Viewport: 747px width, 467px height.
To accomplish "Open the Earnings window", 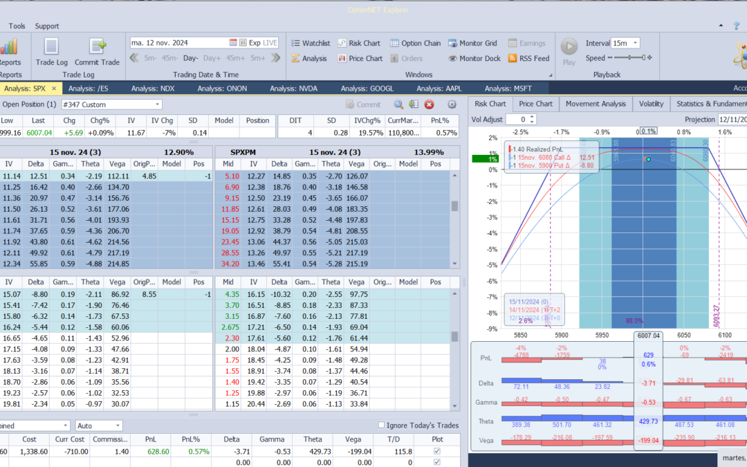I will [527, 43].
